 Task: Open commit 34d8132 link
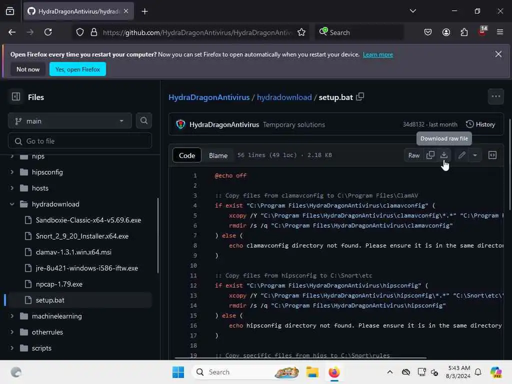click(x=413, y=124)
